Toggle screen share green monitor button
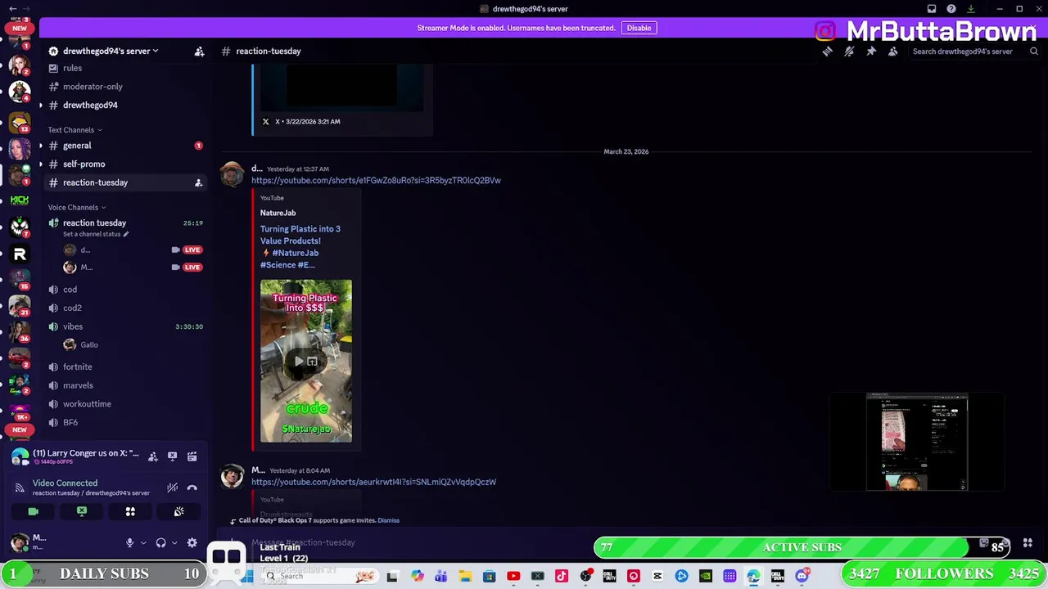Image resolution: width=1048 pixels, height=589 pixels. pos(82,511)
